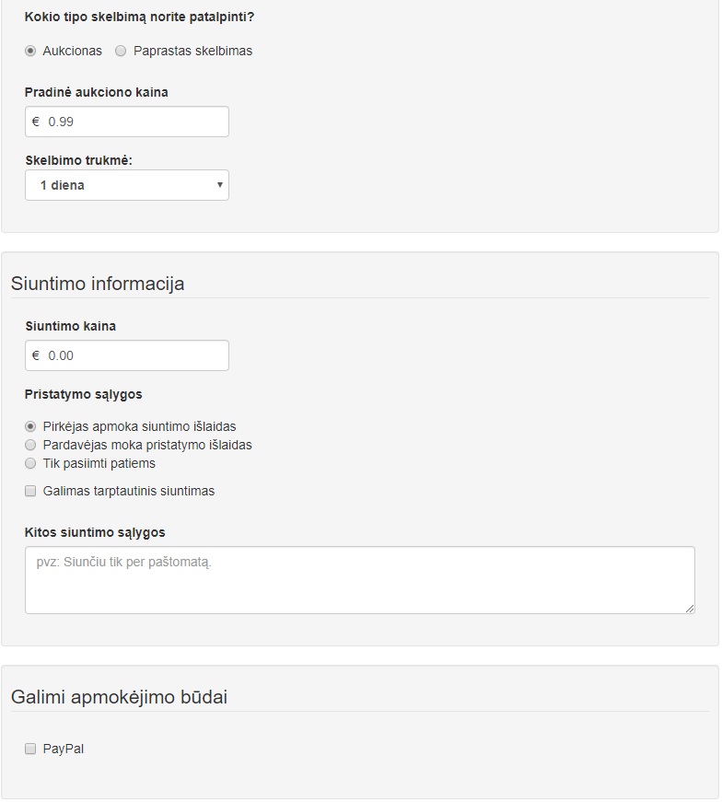Select Pirkėjas apmoka siuntimo išlaidas option

tap(30, 426)
